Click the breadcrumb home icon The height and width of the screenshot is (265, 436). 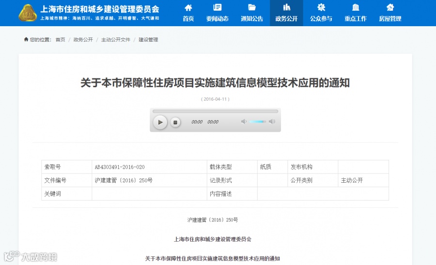coord(26,39)
